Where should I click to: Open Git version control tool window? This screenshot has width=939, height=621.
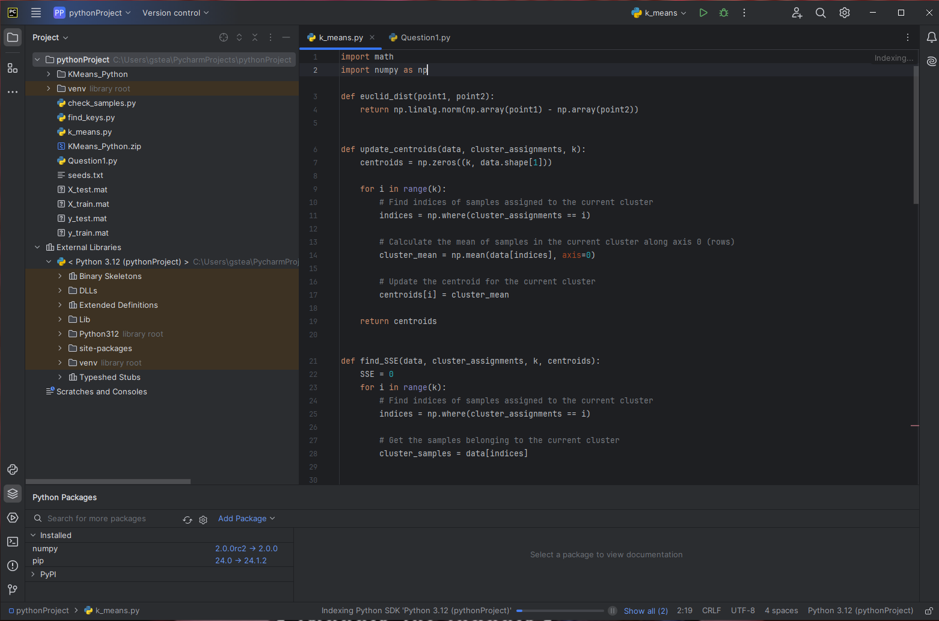coord(13,590)
